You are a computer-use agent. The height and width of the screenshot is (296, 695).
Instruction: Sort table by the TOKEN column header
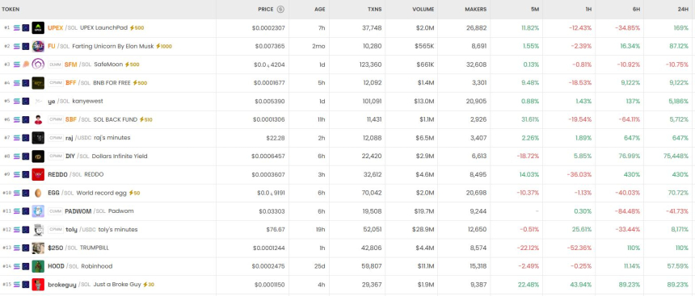(x=11, y=10)
